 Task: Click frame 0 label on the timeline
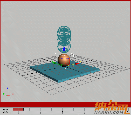18,112
